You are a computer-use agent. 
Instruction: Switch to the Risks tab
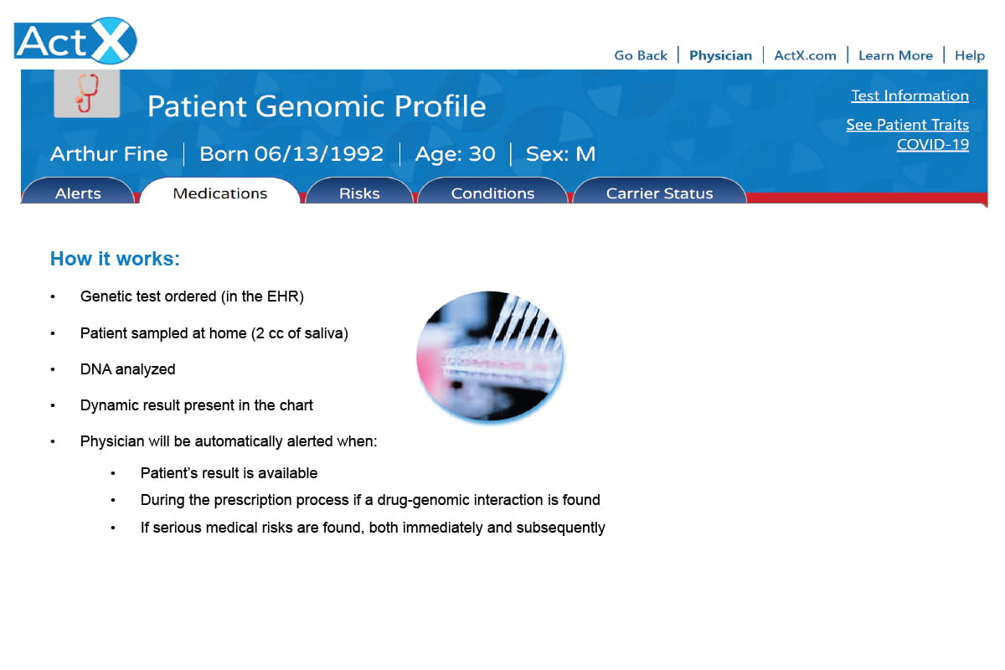click(359, 193)
